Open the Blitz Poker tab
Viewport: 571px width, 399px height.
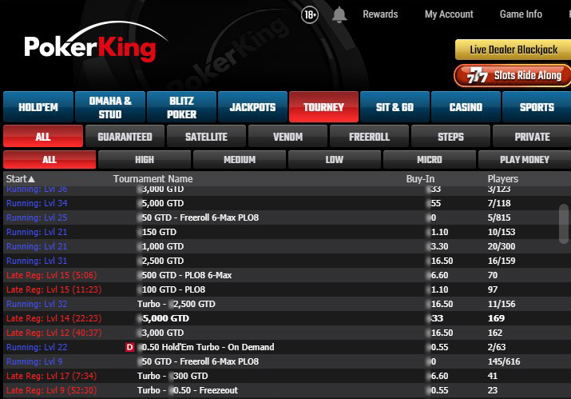181,107
